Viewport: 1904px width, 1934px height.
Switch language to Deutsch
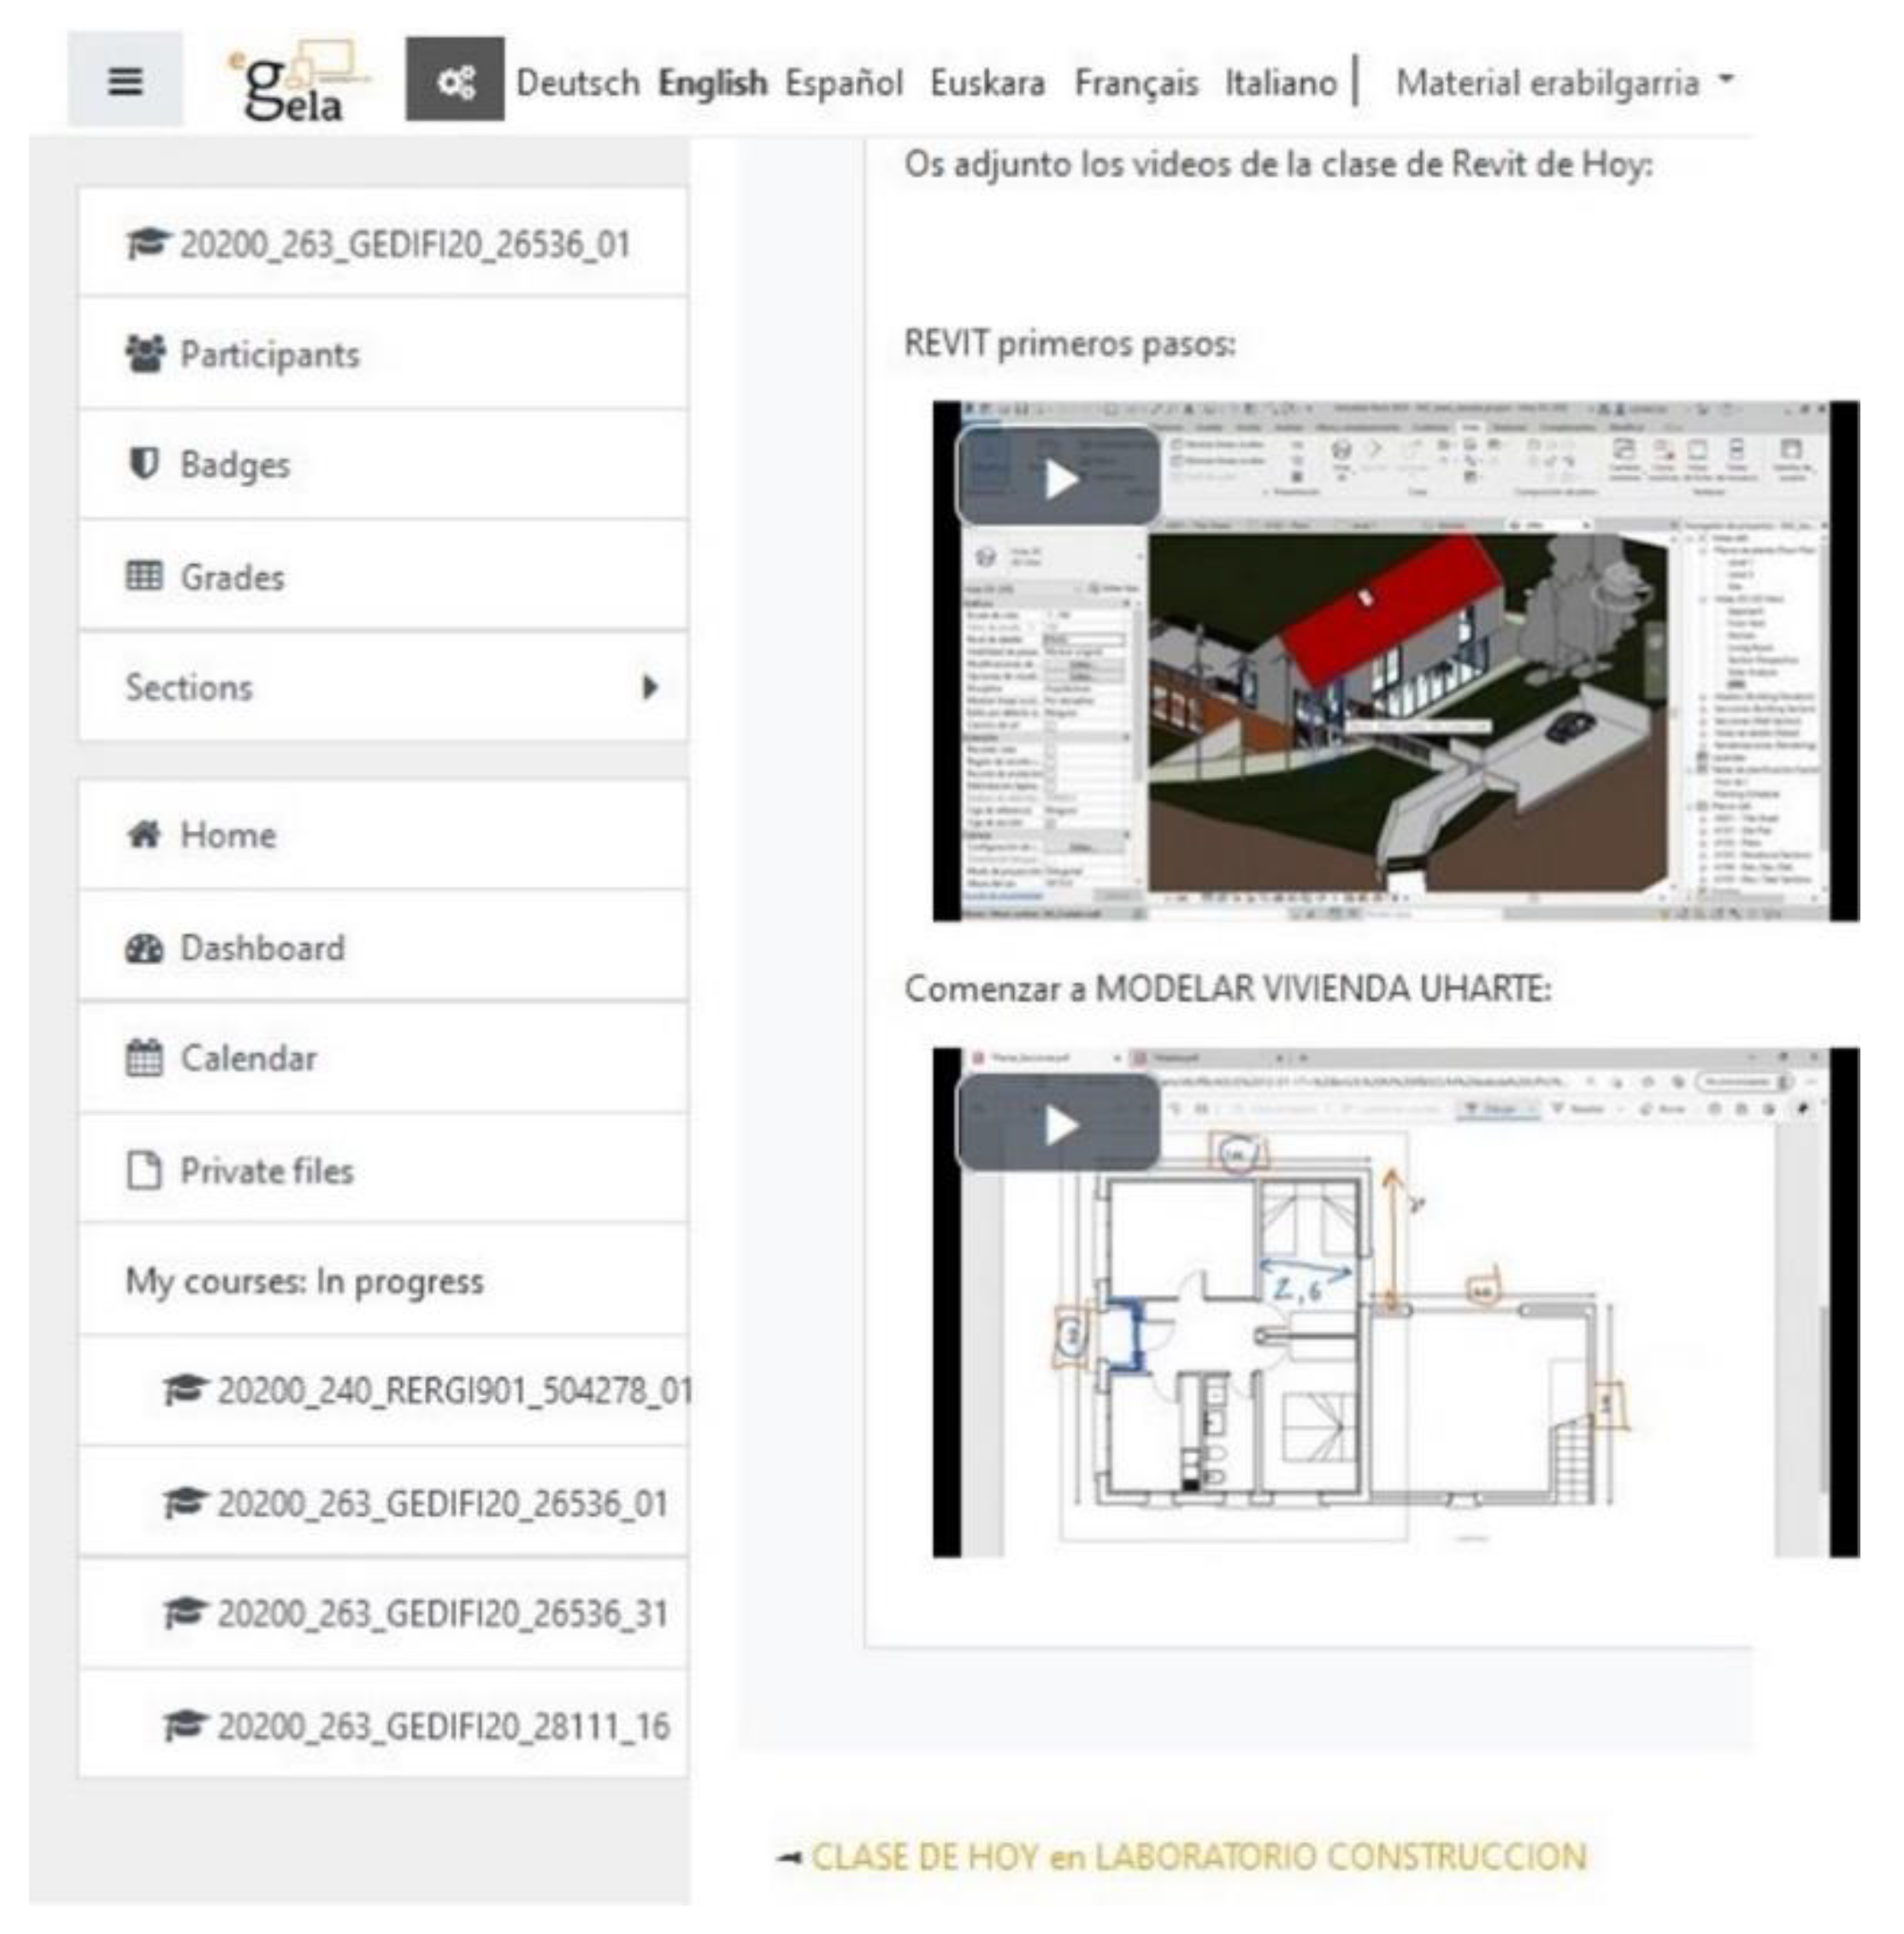[577, 83]
